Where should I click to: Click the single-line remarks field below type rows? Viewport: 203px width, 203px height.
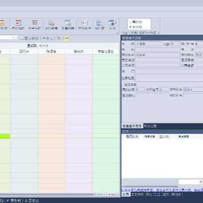click(169, 72)
